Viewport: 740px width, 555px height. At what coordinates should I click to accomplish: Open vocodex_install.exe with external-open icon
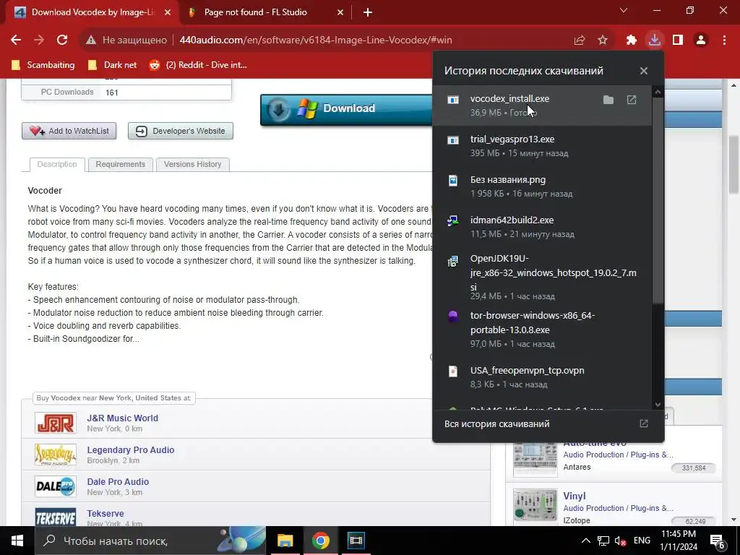click(x=632, y=100)
